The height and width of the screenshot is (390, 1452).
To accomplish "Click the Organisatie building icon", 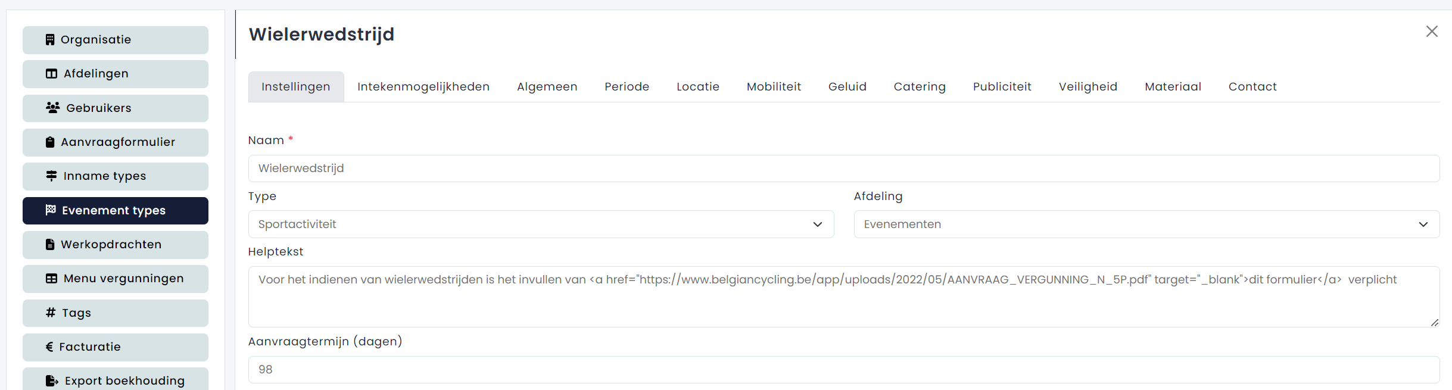I will pyautogui.click(x=50, y=40).
